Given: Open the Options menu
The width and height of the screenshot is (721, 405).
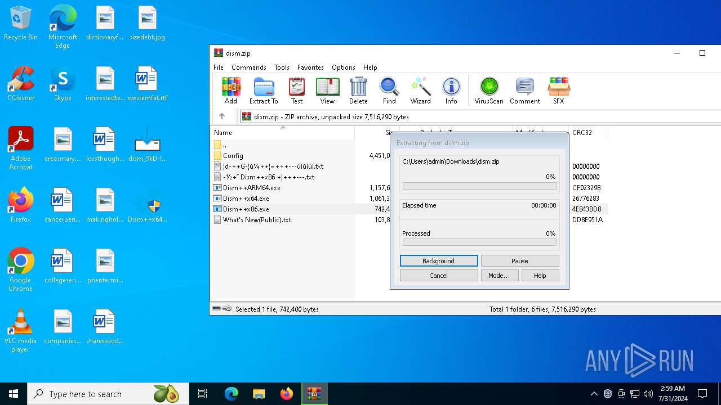Looking at the screenshot, I should tap(344, 67).
